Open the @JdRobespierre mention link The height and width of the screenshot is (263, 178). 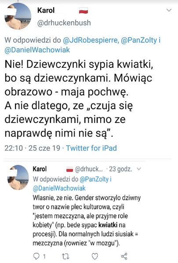pos(91,40)
